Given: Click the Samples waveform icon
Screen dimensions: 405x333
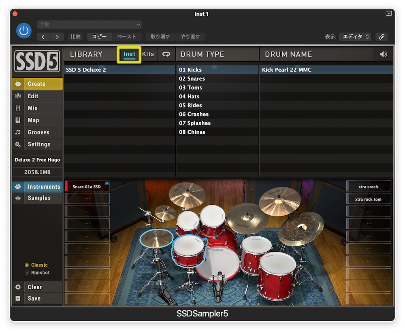Looking at the screenshot, I should click(x=18, y=198).
